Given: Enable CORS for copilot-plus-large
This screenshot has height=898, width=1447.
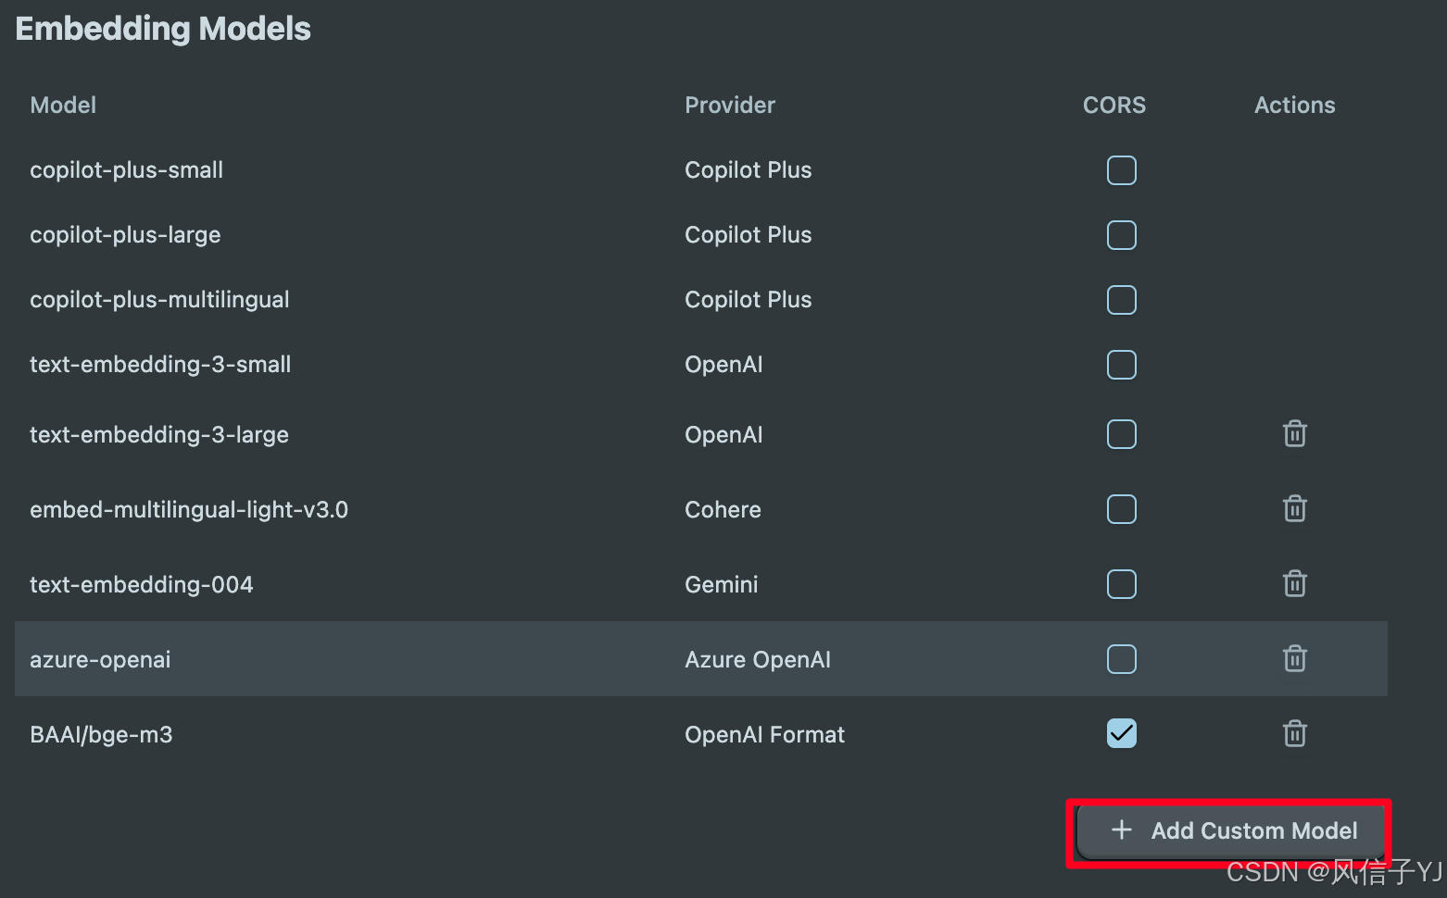Looking at the screenshot, I should point(1121,235).
